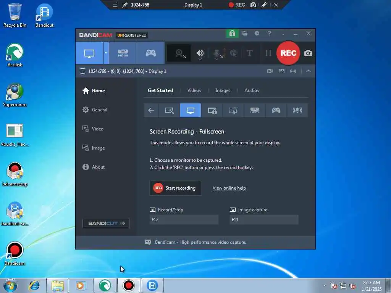Click the broadcast audio icon in status row
Viewport: 391px width, 293px height.
[x=293, y=71]
